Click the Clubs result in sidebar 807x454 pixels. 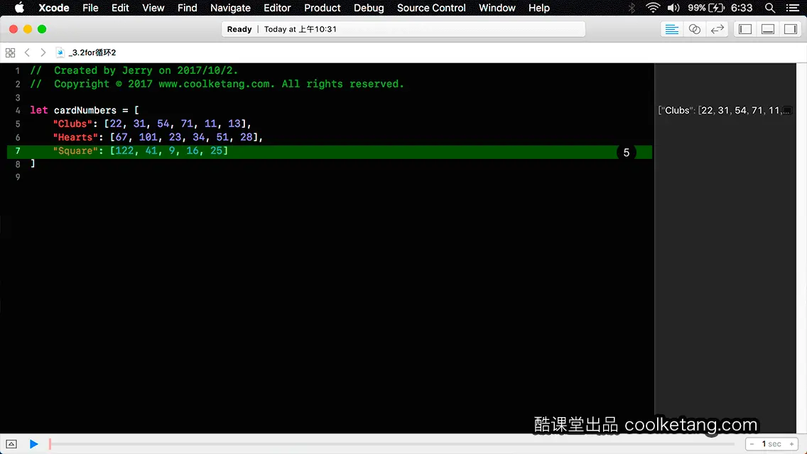point(724,110)
